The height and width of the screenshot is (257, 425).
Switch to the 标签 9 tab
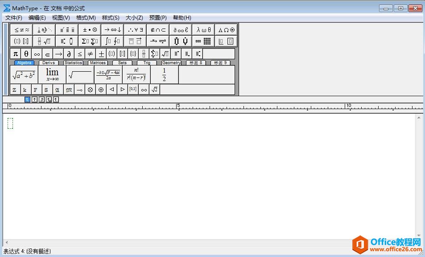[220, 62]
